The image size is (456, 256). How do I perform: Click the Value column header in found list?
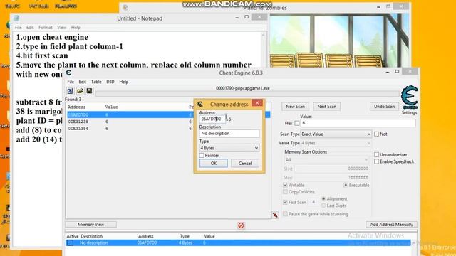[x=111, y=107]
